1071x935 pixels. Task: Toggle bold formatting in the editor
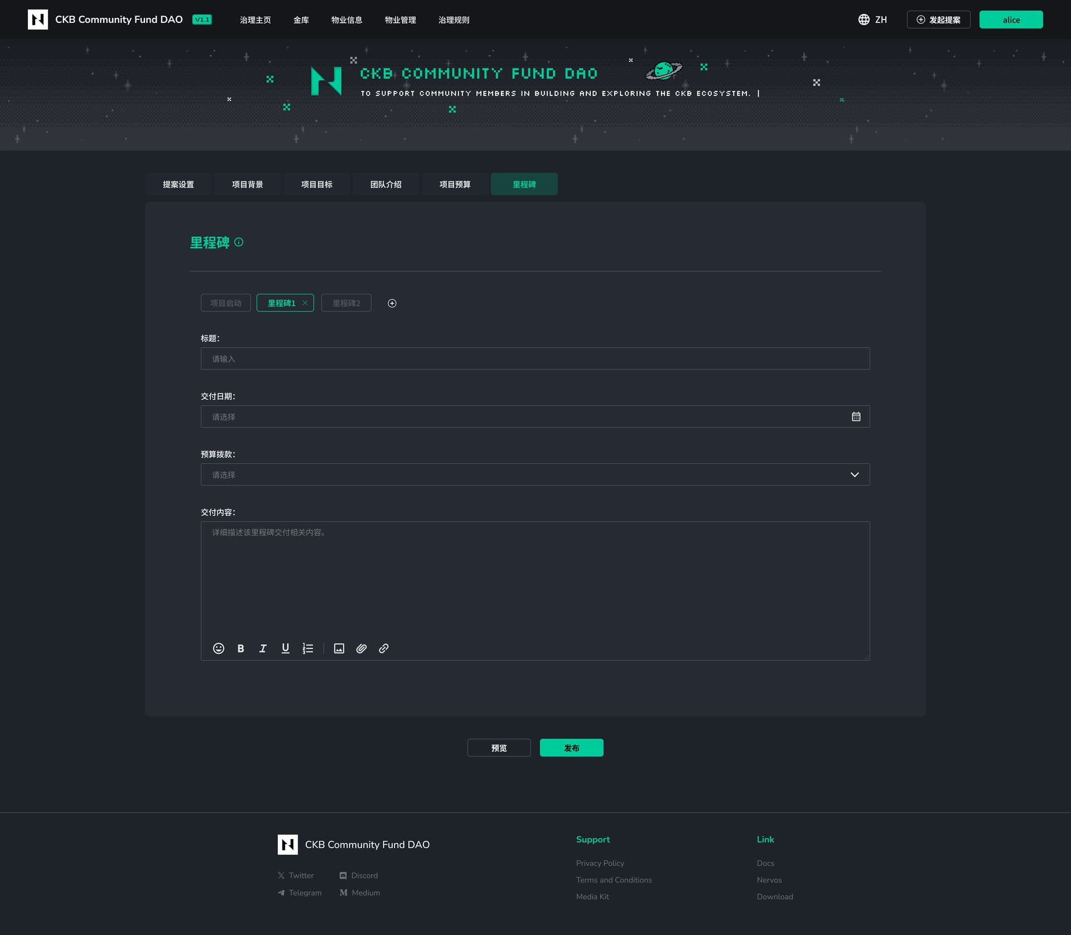click(240, 648)
